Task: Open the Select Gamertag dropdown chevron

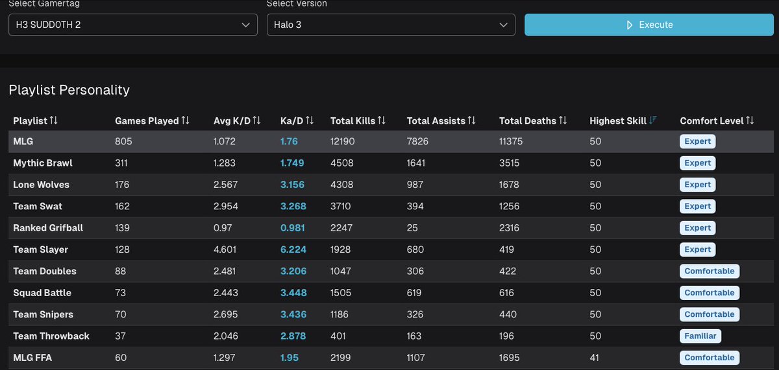Action: click(245, 25)
